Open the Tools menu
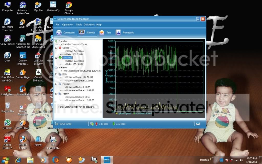The image size is (262, 164). (79, 25)
